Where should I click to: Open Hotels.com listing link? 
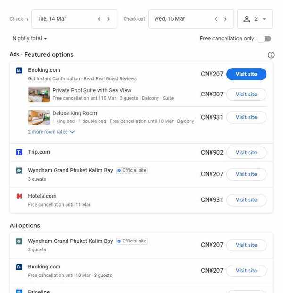(42, 196)
